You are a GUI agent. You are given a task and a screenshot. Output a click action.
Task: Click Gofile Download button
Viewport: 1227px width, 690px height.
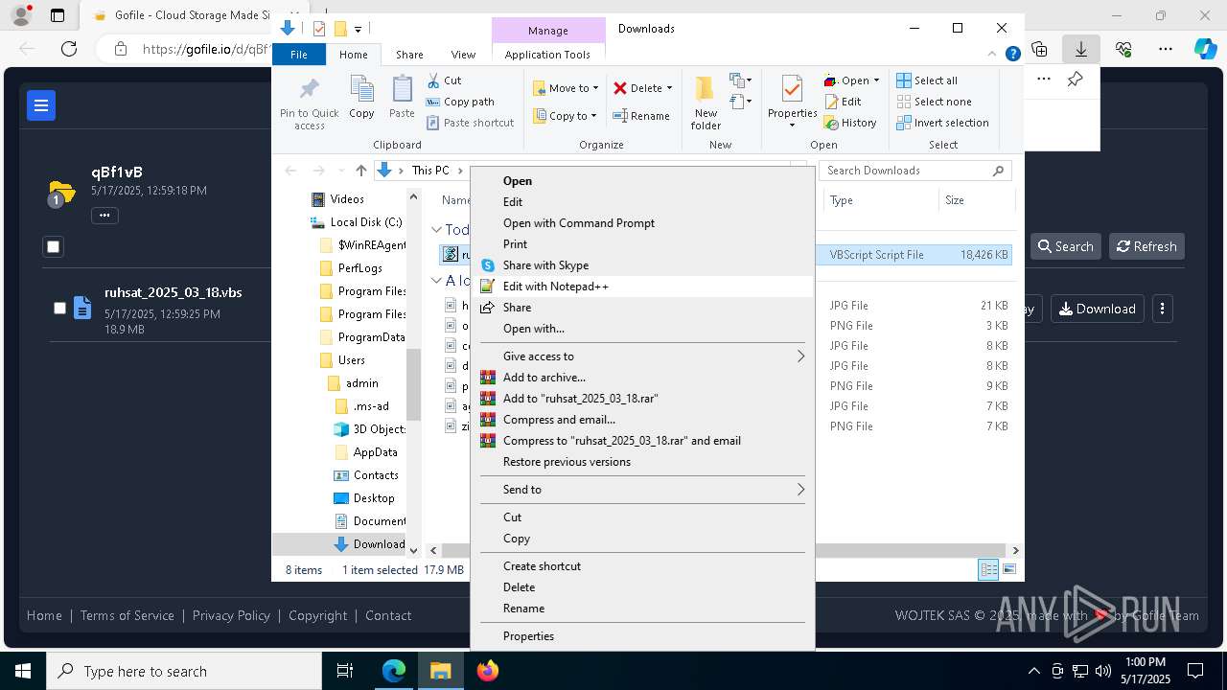pyautogui.click(x=1097, y=309)
